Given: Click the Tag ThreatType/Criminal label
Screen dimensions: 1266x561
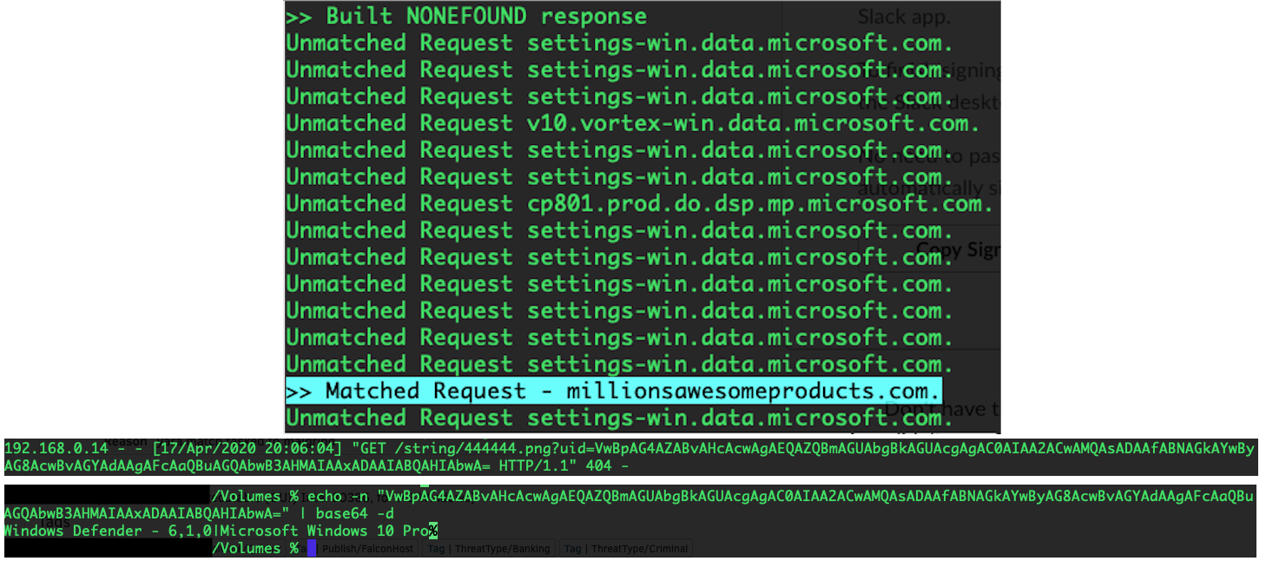Looking at the screenshot, I should click(x=625, y=549).
